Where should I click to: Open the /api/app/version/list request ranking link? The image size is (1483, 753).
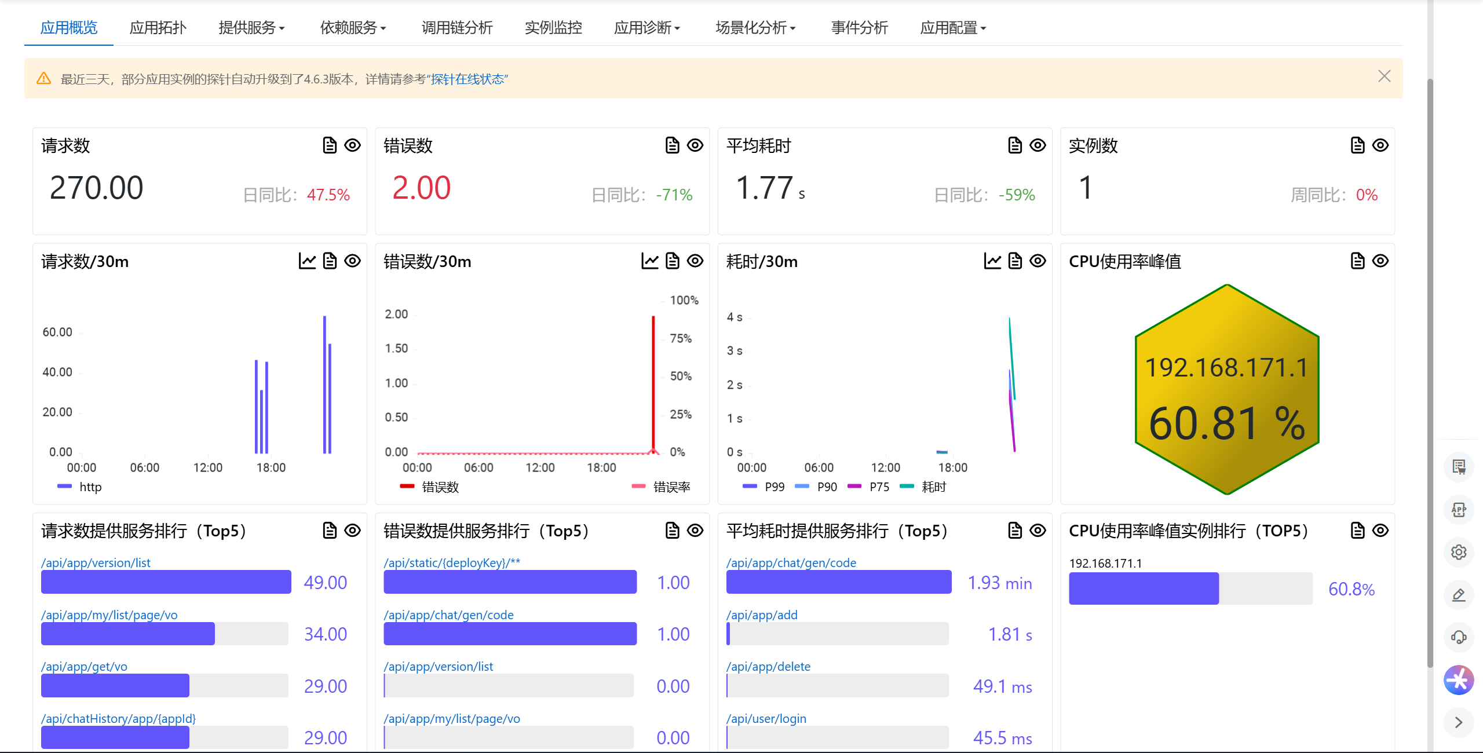coord(96,563)
